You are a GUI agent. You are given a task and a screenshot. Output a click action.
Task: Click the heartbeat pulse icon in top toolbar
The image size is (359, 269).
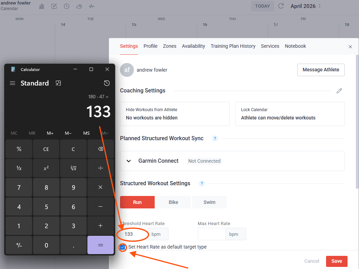(x=92, y=6)
